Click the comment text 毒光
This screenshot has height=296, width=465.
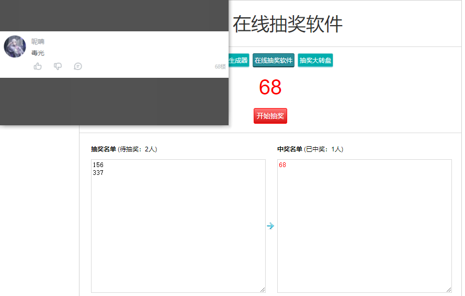(38, 53)
